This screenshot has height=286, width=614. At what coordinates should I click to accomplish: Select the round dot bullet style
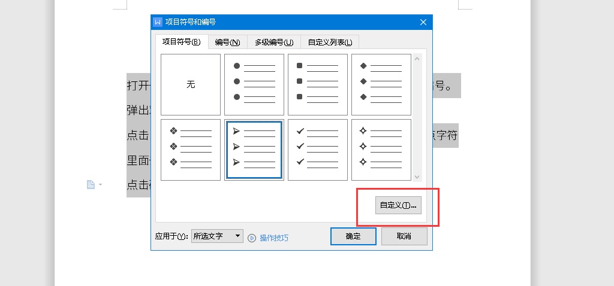pyautogui.click(x=254, y=84)
